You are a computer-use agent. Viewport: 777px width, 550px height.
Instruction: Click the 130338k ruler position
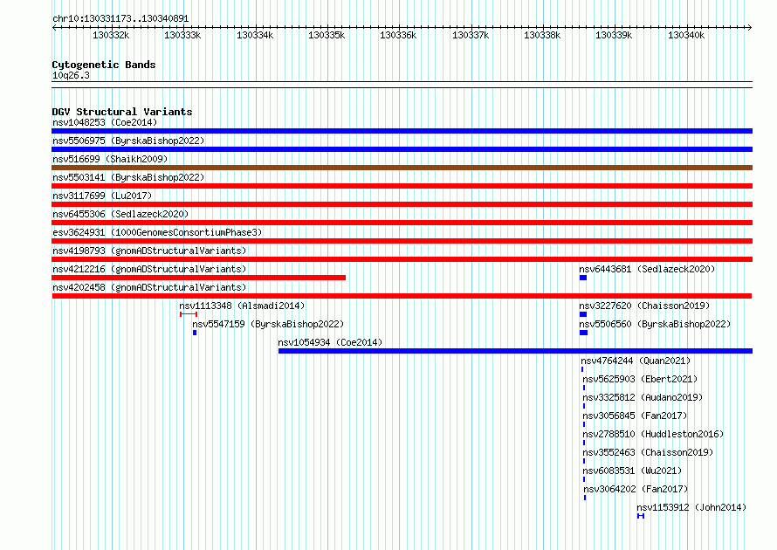pyautogui.click(x=542, y=36)
